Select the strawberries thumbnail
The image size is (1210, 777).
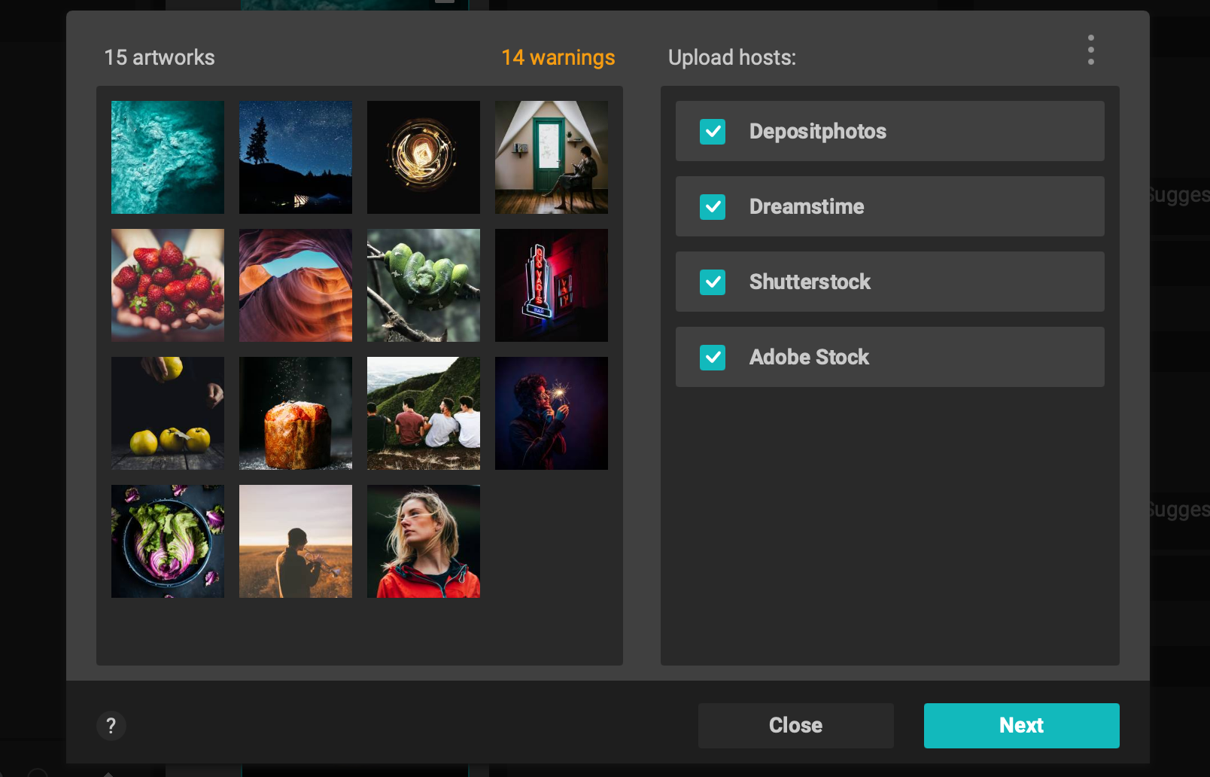(167, 285)
